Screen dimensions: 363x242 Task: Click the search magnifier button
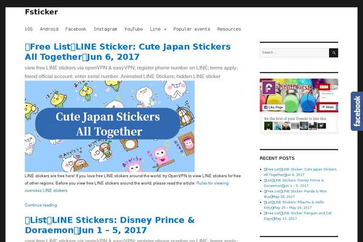click(333, 53)
